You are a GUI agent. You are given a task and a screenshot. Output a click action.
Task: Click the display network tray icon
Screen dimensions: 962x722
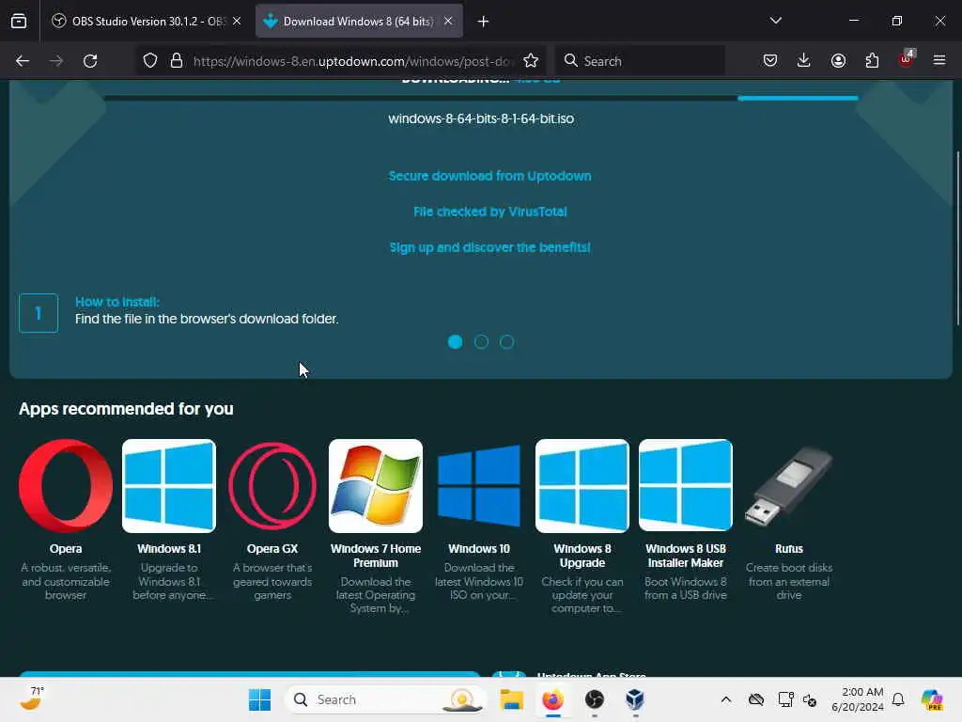[784, 699]
